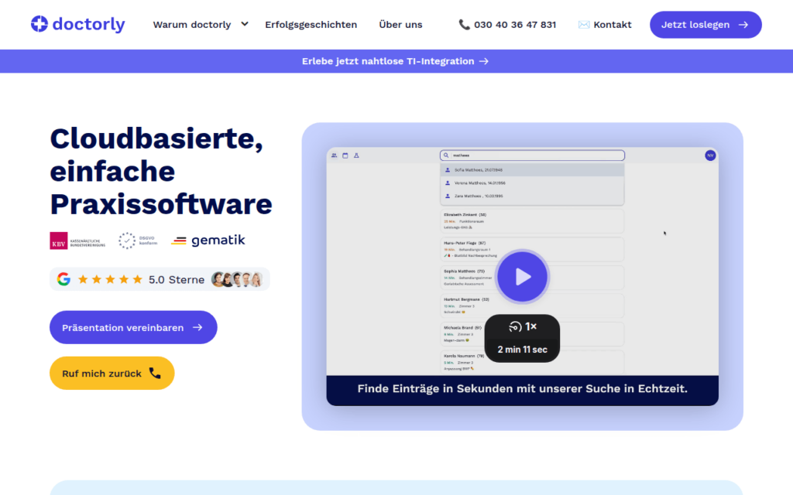Click the matthees search field in video

click(x=532, y=155)
